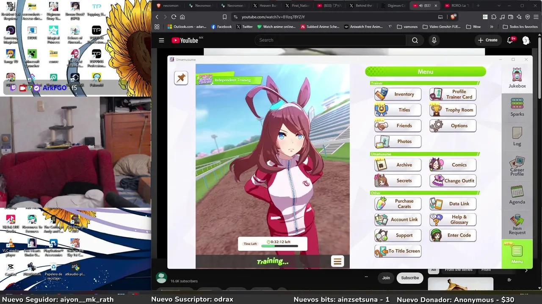Start voice search with microphone icon
Image resolution: width=542 pixels, height=304 pixels.
point(434,40)
